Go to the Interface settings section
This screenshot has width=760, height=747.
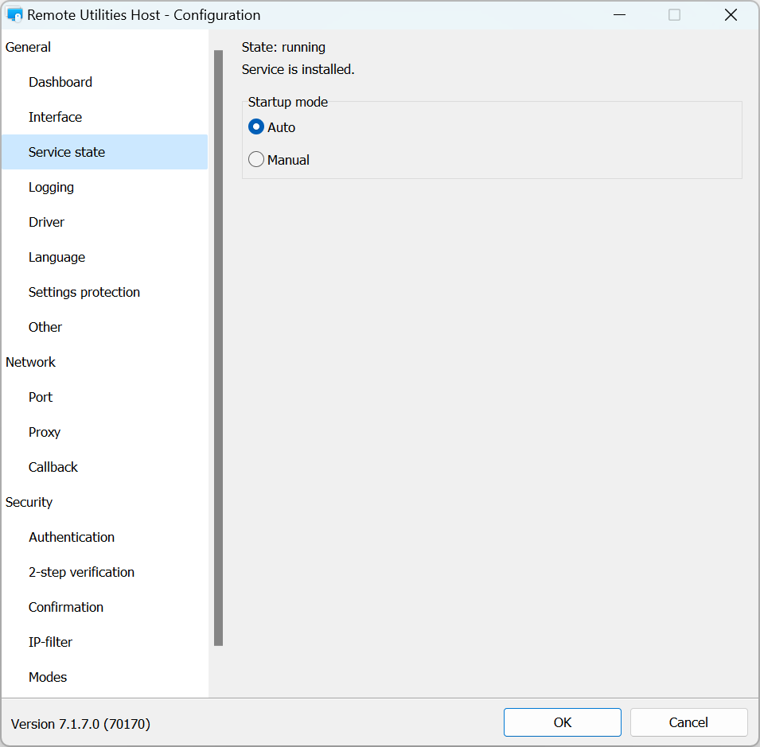[x=55, y=117]
